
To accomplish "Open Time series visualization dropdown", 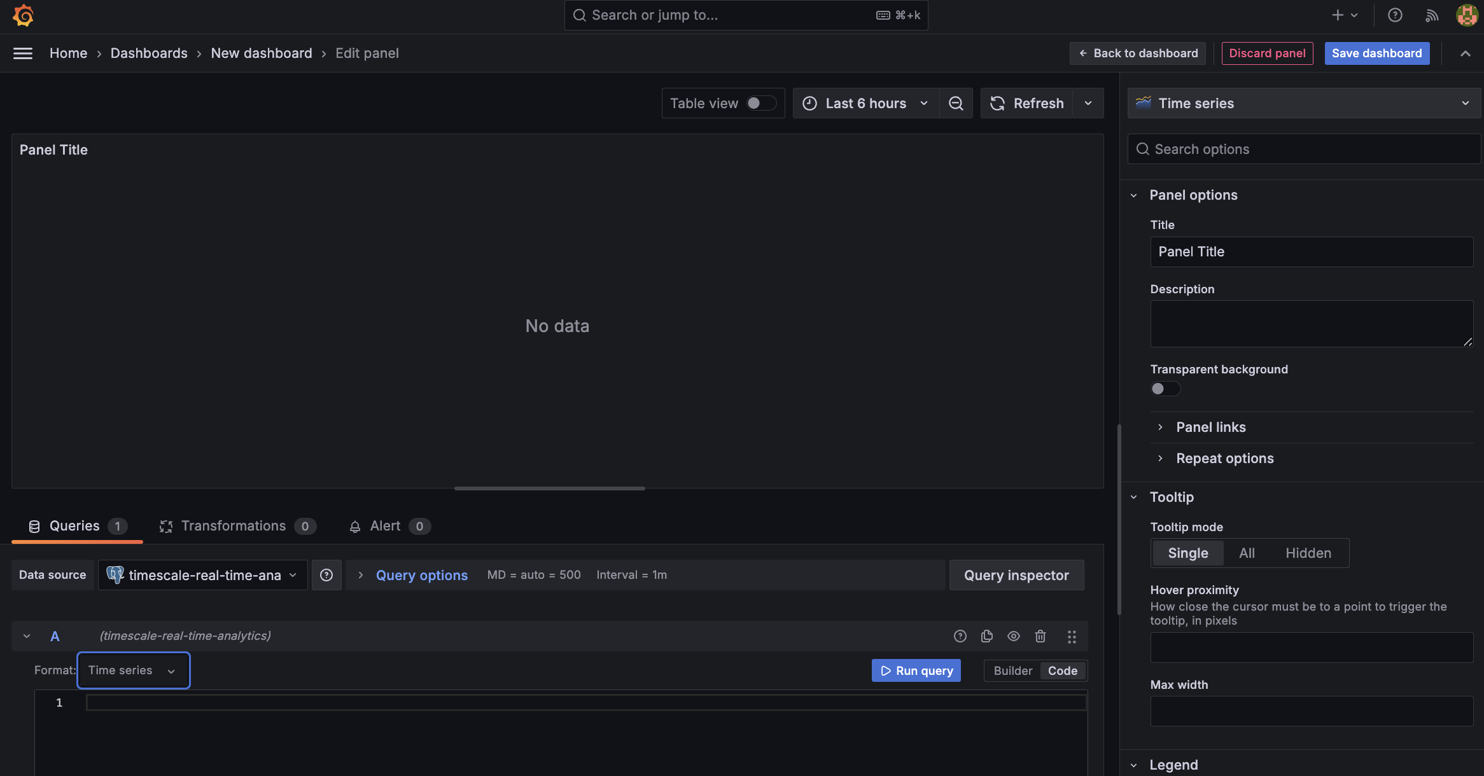I will point(1303,102).
